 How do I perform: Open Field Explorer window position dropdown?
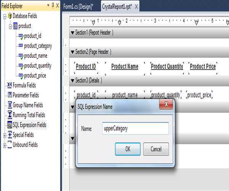48,6
